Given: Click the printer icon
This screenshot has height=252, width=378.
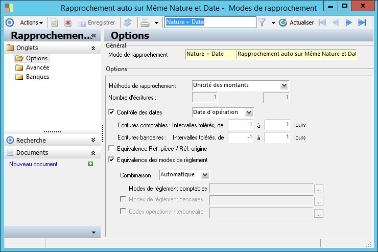Looking at the screenshot, I should point(145,22).
